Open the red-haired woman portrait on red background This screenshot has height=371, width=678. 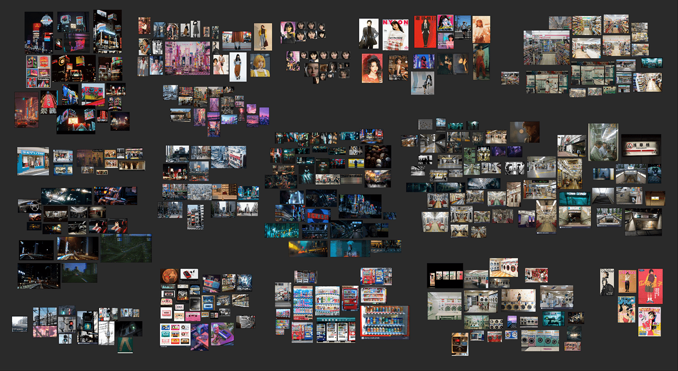pyautogui.click(x=372, y=68)
